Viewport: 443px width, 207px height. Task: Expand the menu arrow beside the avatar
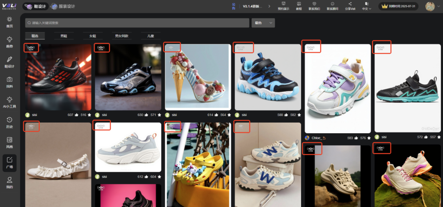[x=438, y=7]
